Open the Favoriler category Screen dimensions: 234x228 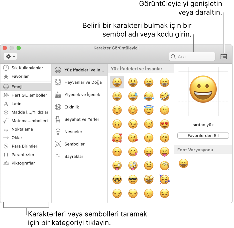26,76
